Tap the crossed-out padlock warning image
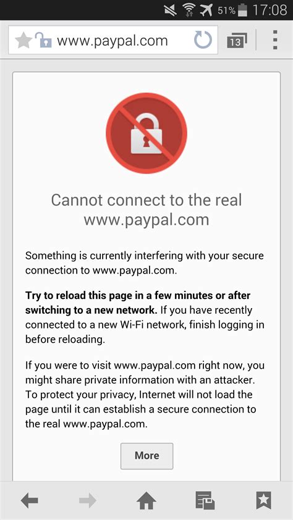 coord(146,133)
